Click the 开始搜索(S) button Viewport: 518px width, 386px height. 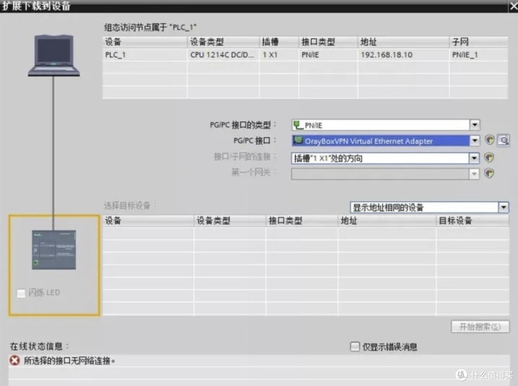point(480,327)
